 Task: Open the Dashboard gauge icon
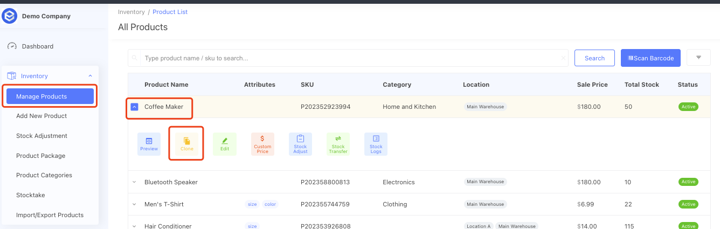pyautogui.click(x=12, y=46)
